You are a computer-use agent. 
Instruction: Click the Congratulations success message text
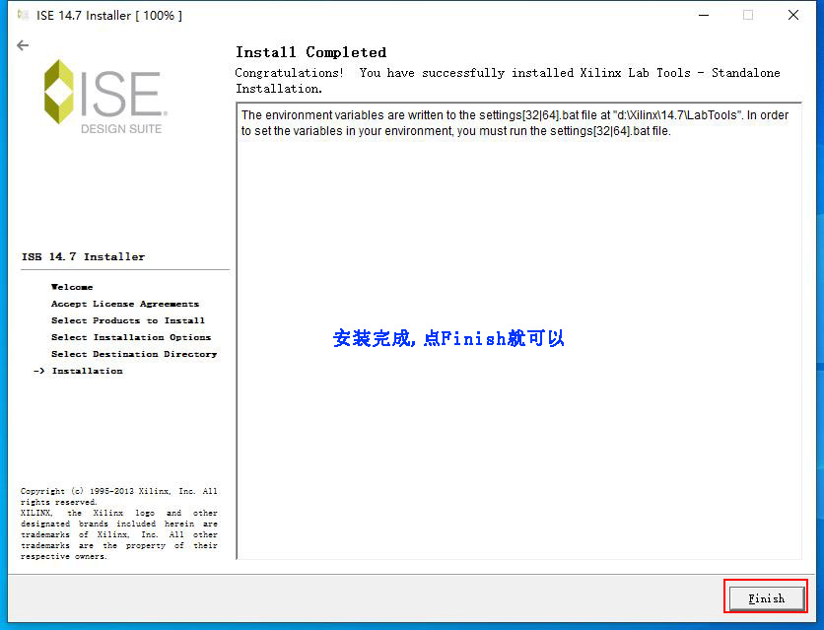(x=507, y=80)
